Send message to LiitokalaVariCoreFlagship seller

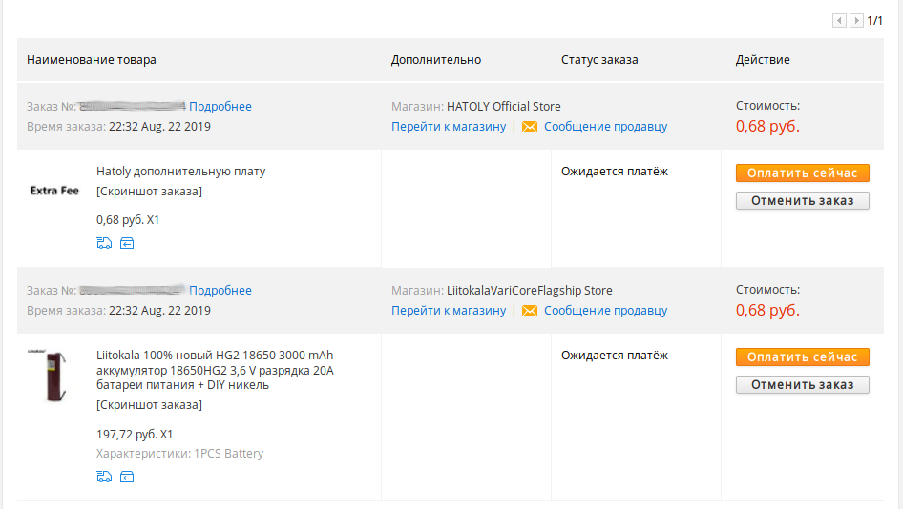[x=605, y=311]
